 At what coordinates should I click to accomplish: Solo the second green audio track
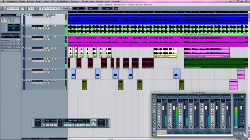tap(30, 26)
